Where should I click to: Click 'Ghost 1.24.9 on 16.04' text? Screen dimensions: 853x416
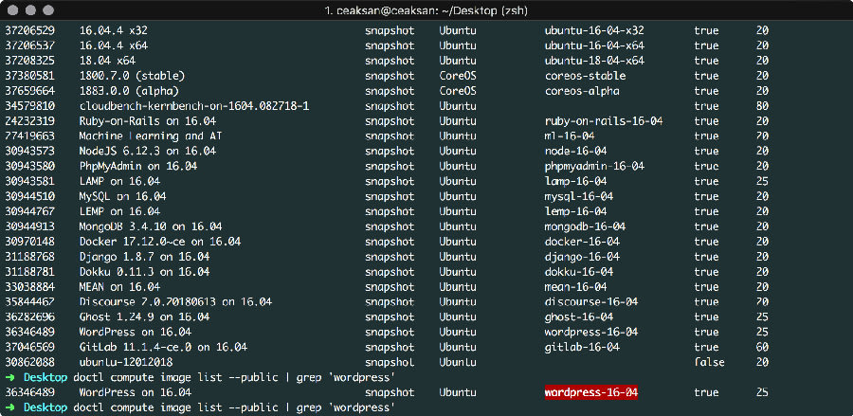(145, 317)
